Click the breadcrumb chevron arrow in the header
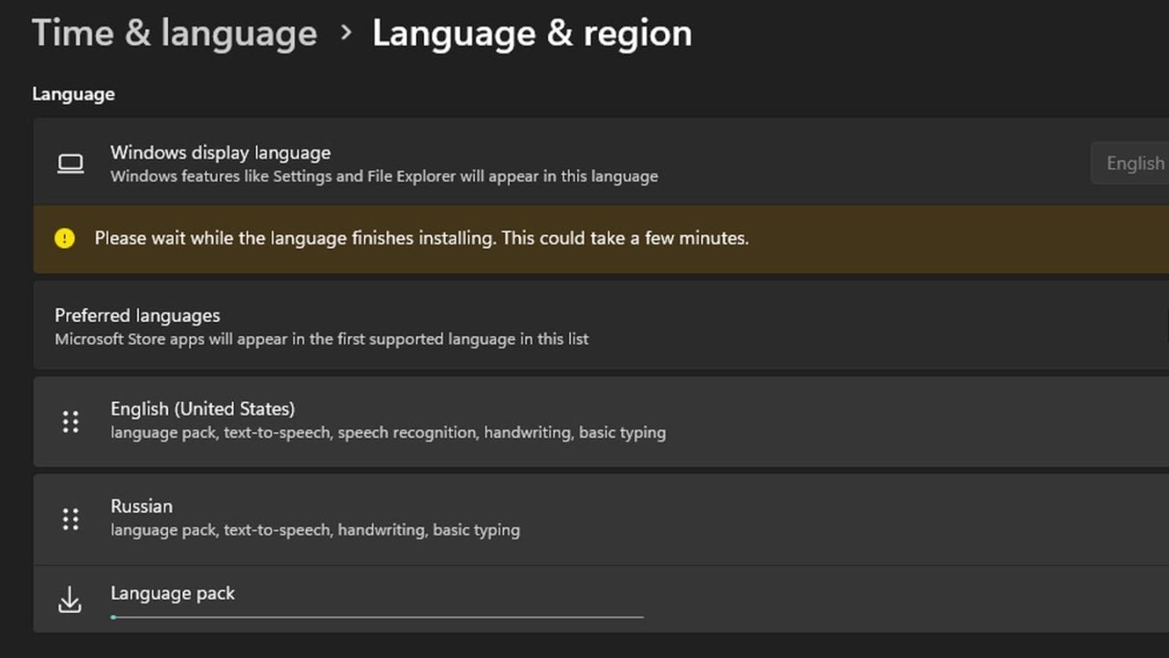 pyautogui.click(x=345, y=33)
